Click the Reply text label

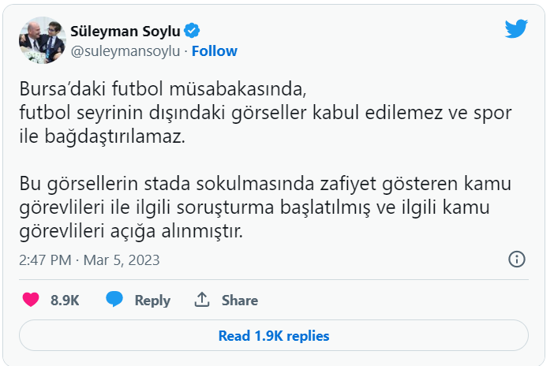(x=152, y=300)
